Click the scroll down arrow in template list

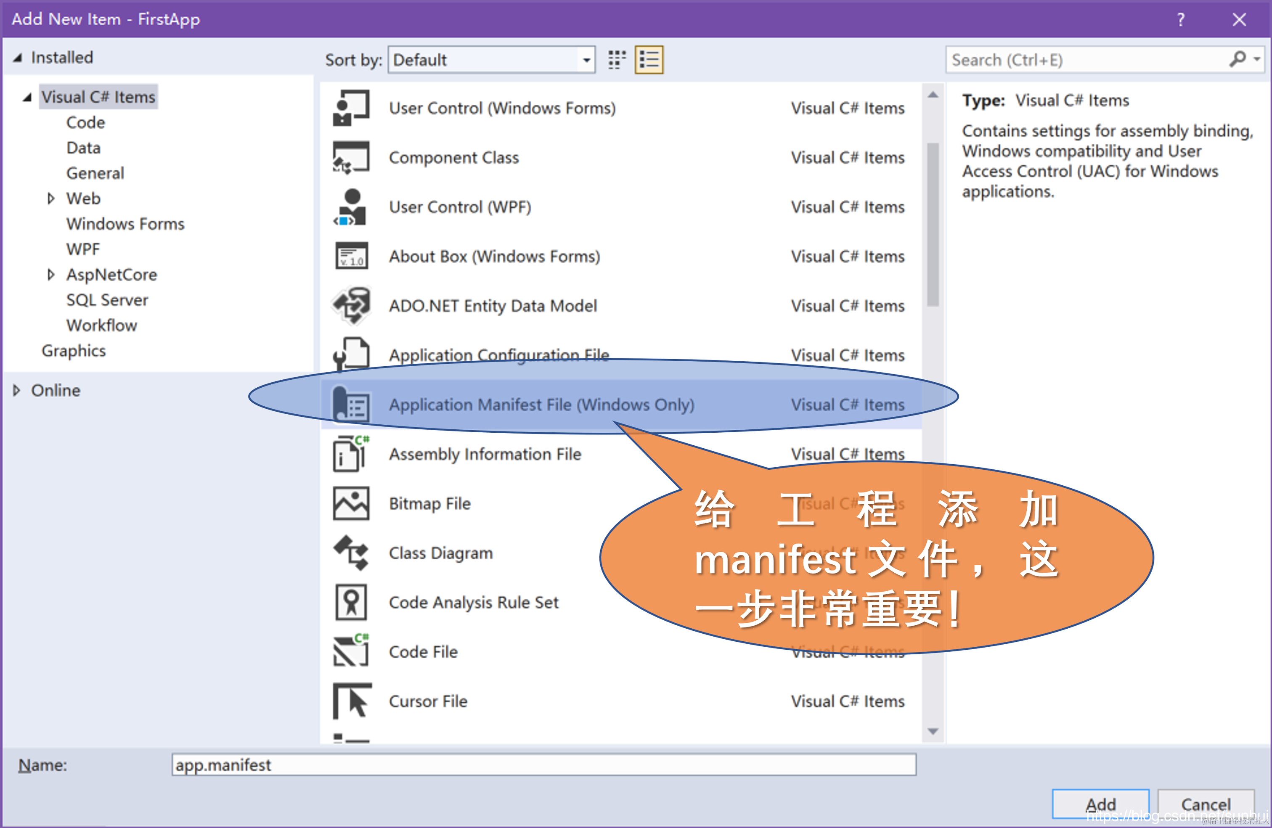coord(933,731)
